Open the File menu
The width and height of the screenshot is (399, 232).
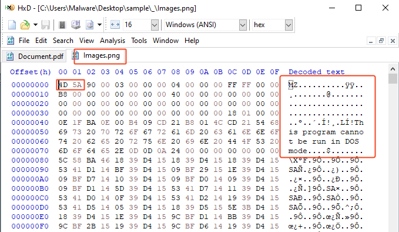(x=24, y=41)
